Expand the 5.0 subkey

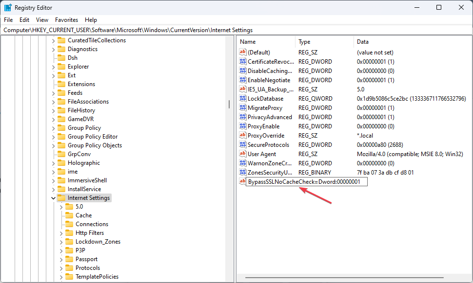point(61,207)
